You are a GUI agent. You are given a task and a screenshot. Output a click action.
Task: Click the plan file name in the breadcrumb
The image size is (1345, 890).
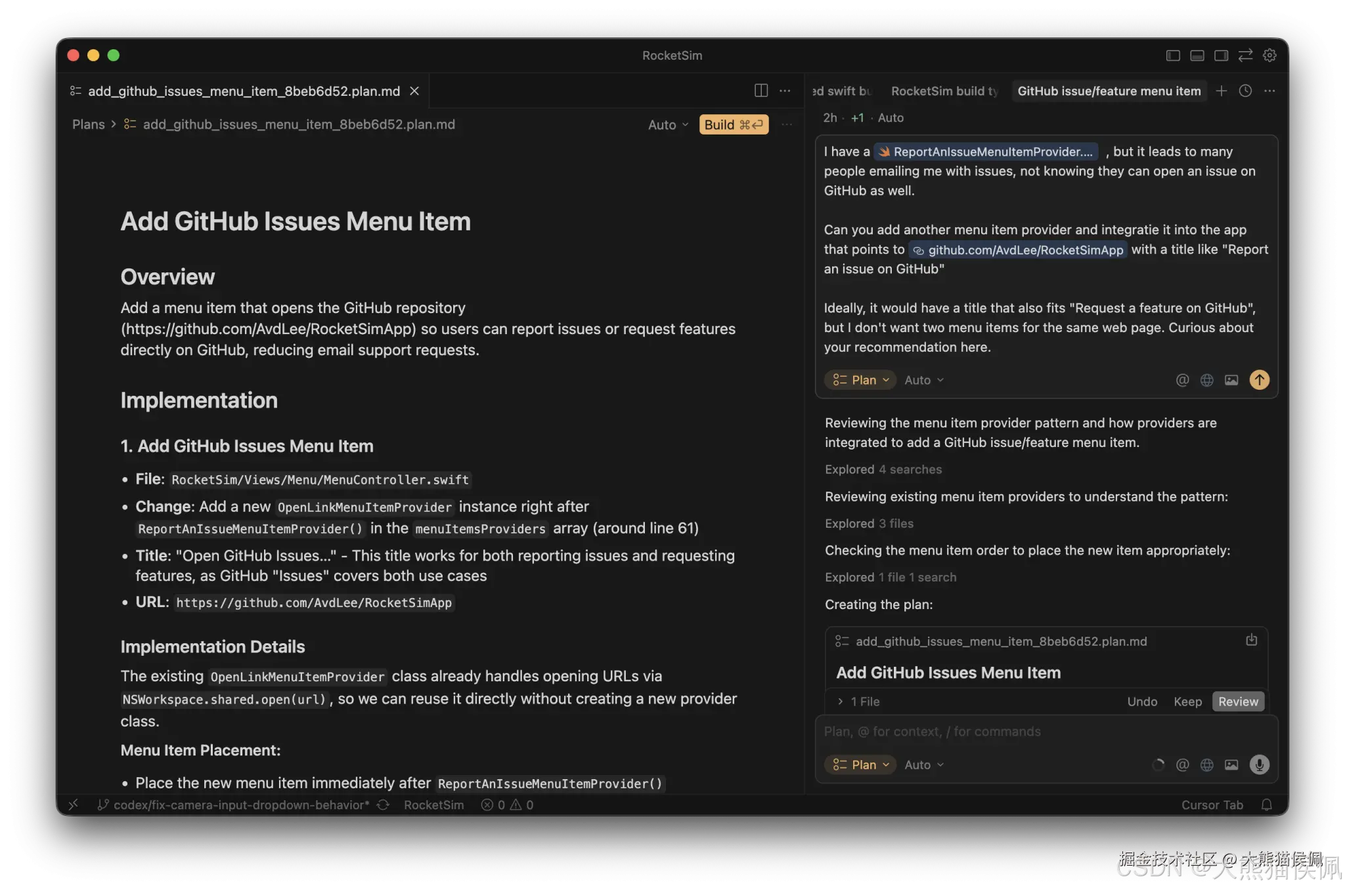pos(299,125)
